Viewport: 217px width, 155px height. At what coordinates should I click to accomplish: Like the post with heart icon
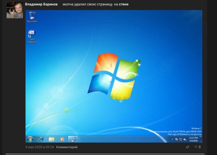[x=196, y=147]
